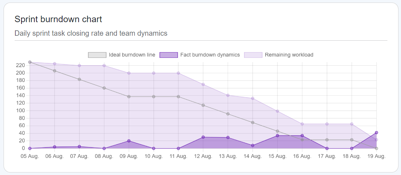Toggle the Fact burndown dynamics legend label

[x=210, y=55]
